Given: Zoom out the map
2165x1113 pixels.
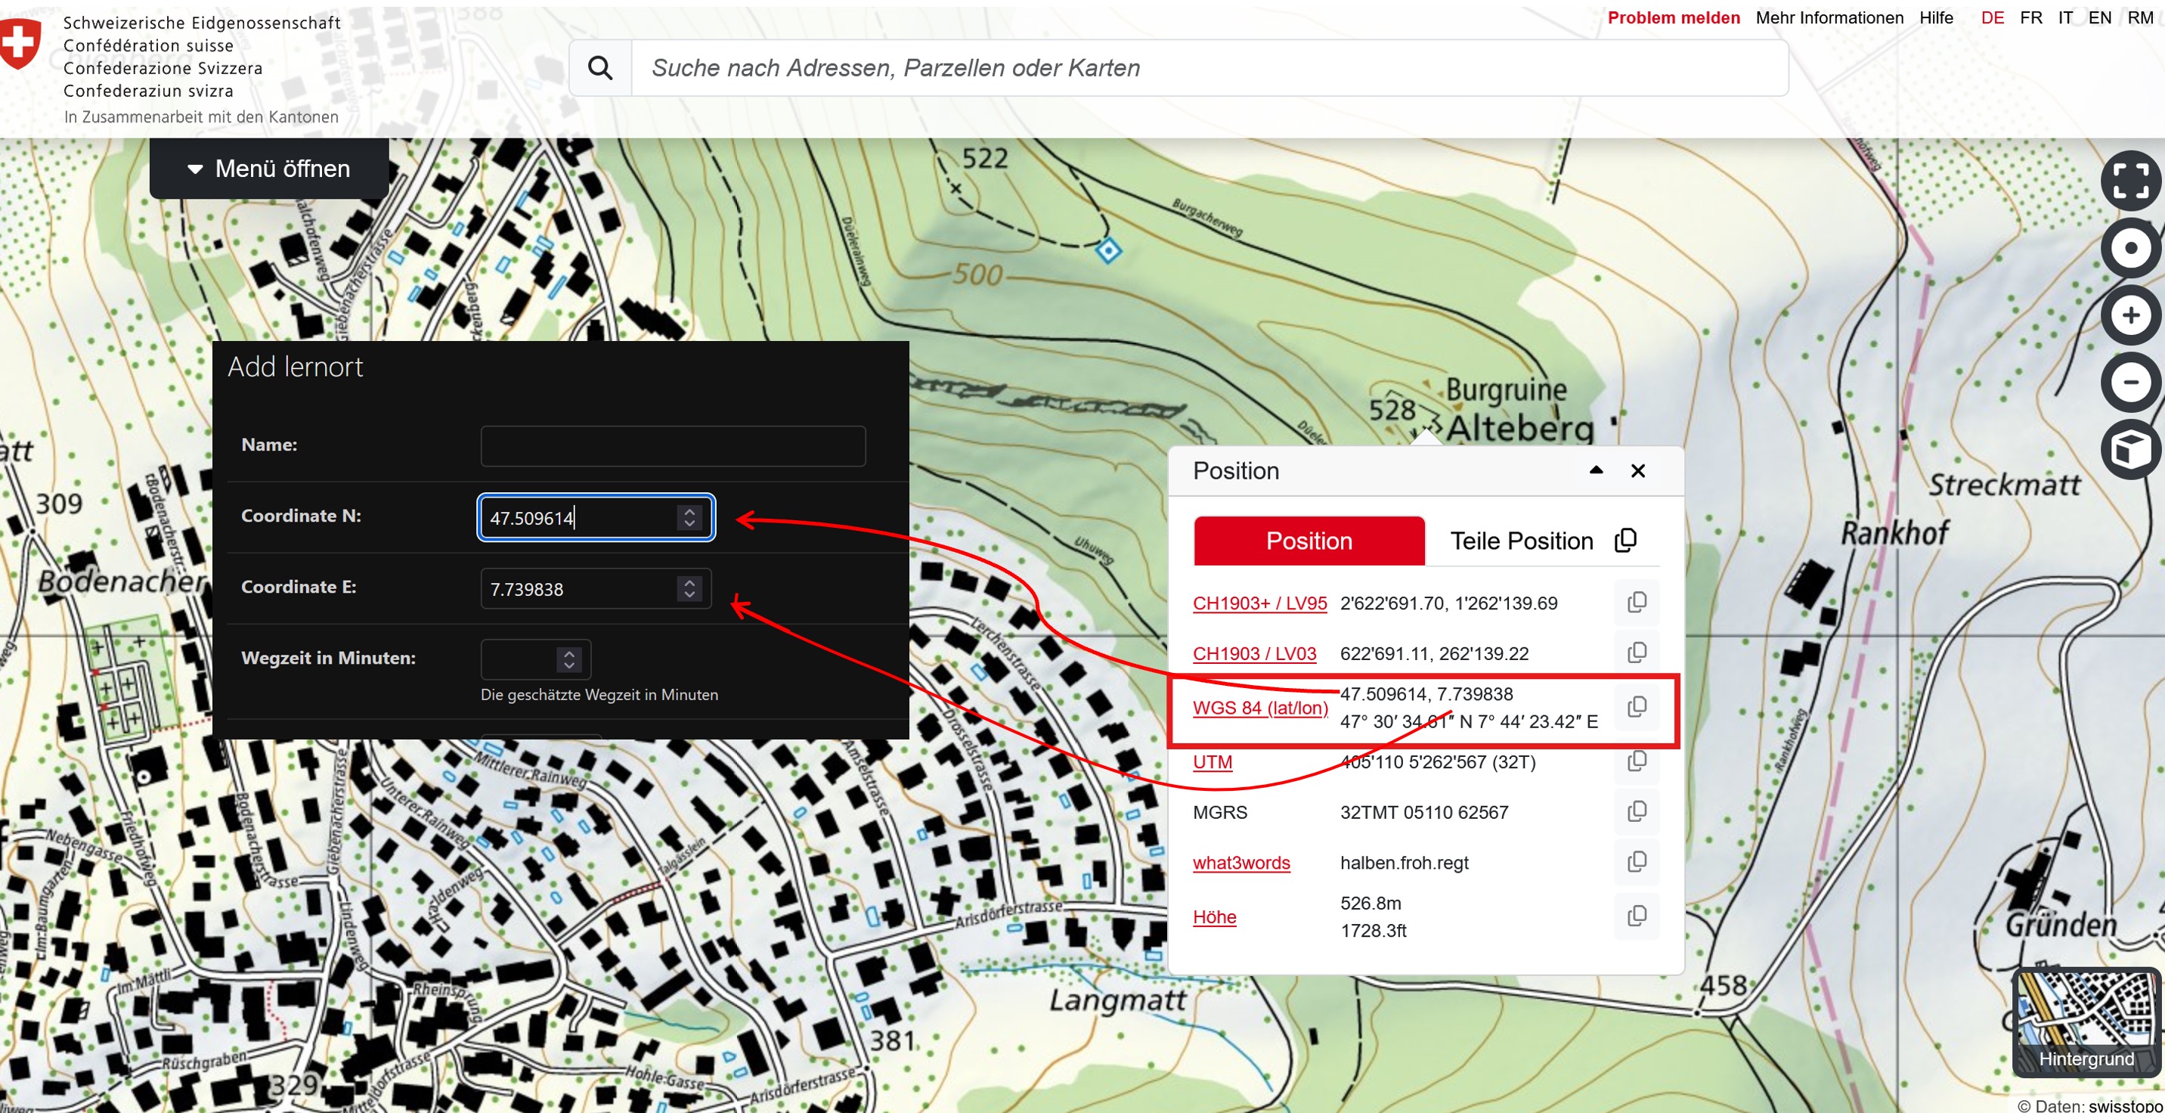Looking at the screenshot, I should (x=2129, y=383).
